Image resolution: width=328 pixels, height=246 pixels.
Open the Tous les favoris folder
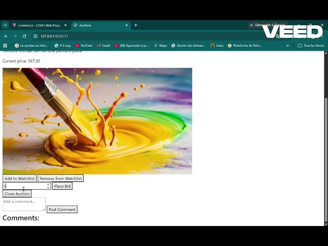(x=311, y=46)
